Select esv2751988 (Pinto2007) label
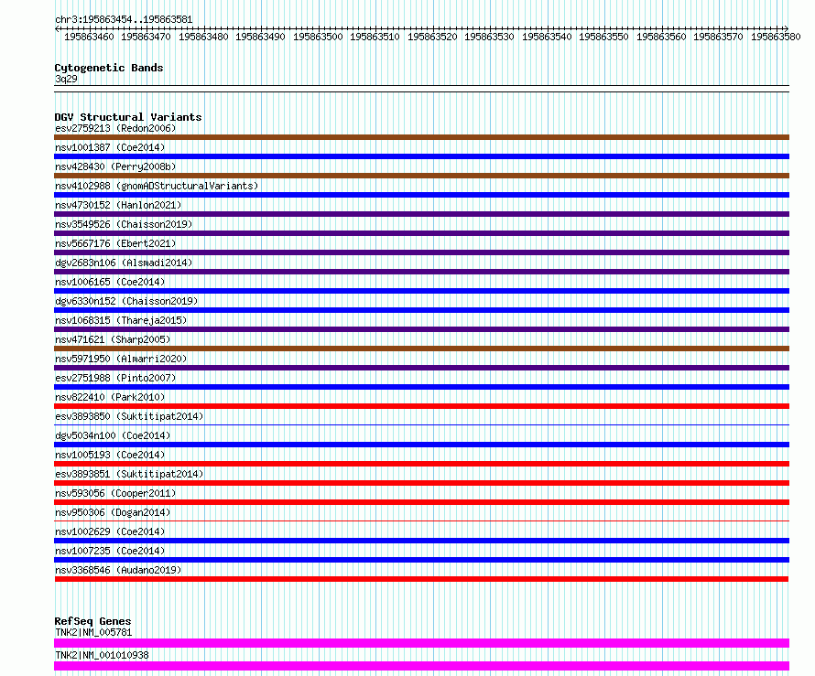This screenshot has width=815, height=676. click(115, 378)
